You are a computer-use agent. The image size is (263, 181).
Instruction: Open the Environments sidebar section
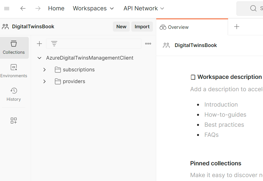(14, 71)
